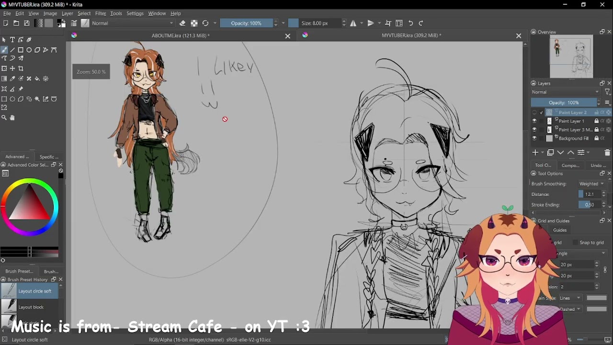This screenshot has width=613, height=345.
Task: Select the Contiguous Selection magic wand tool
Action: pos(37,99)
